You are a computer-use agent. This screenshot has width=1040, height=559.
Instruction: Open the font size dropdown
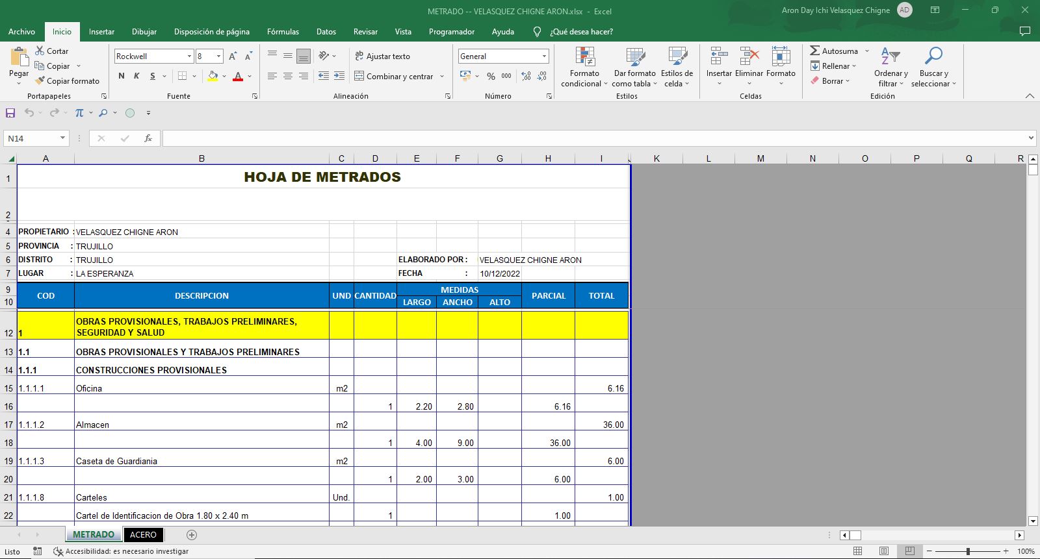coord(218,56)
